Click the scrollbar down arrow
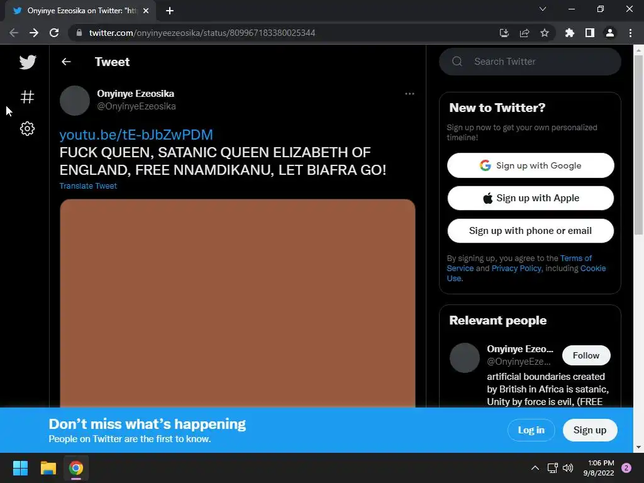Image resolution: width=644 pixels, height=483 pixels. [638, 447]
